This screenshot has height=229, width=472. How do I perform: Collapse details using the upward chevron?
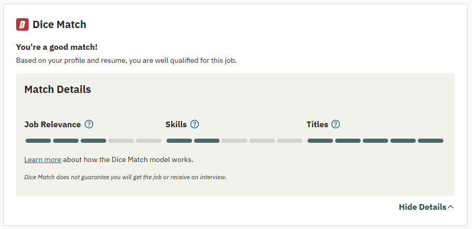451,207
